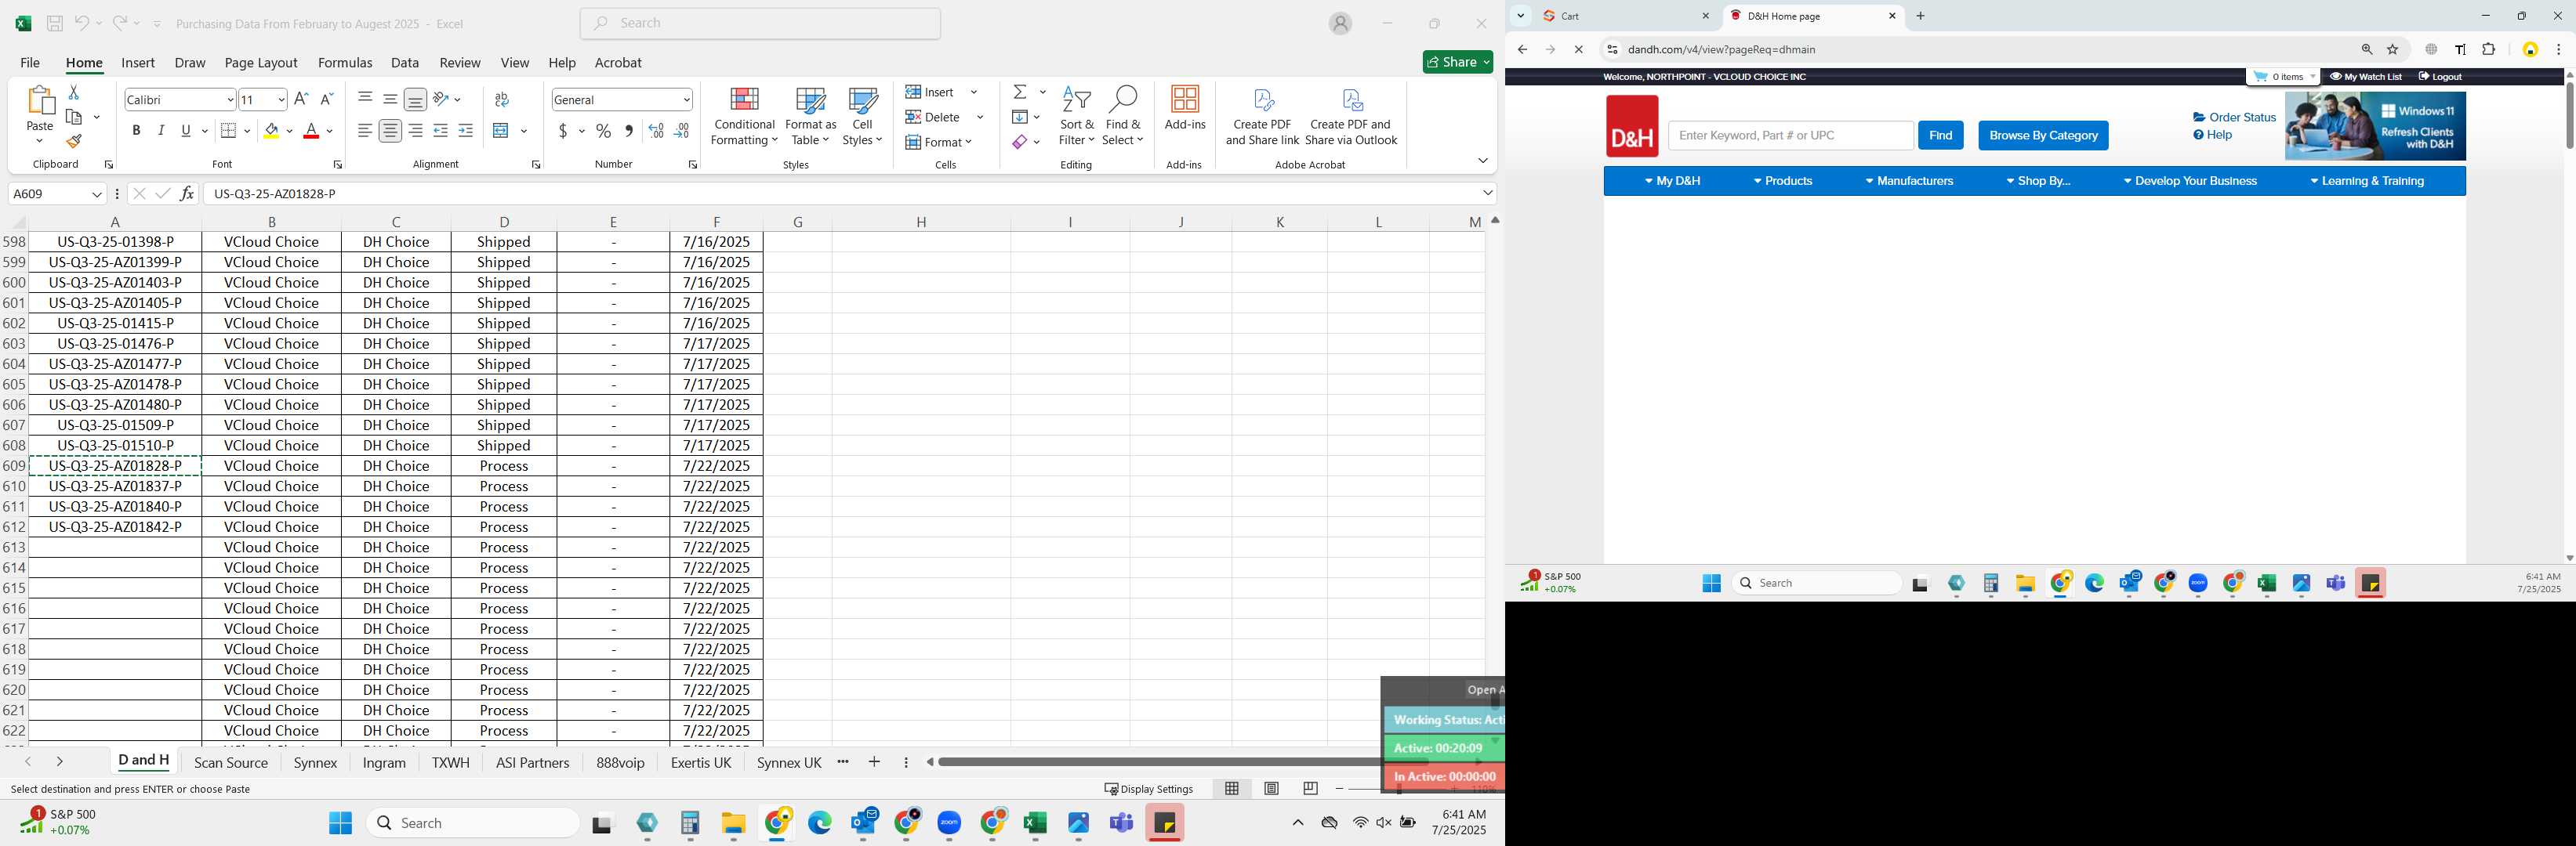Click the Format Painter brush
This screenshot has width=2576, height=846.
(73, 142)
